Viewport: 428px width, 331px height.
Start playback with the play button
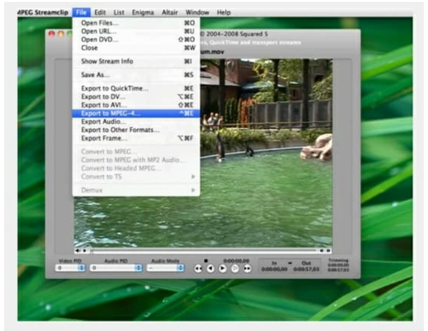click(222, 269)
